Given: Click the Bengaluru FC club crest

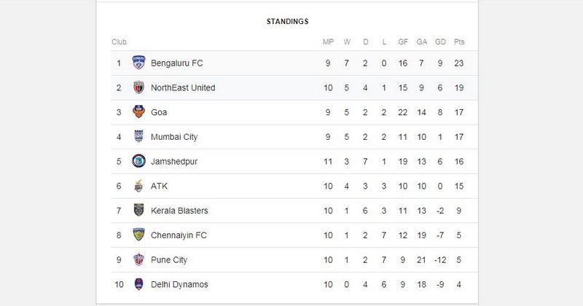Looking at the screenshot, I should (138, 63).
